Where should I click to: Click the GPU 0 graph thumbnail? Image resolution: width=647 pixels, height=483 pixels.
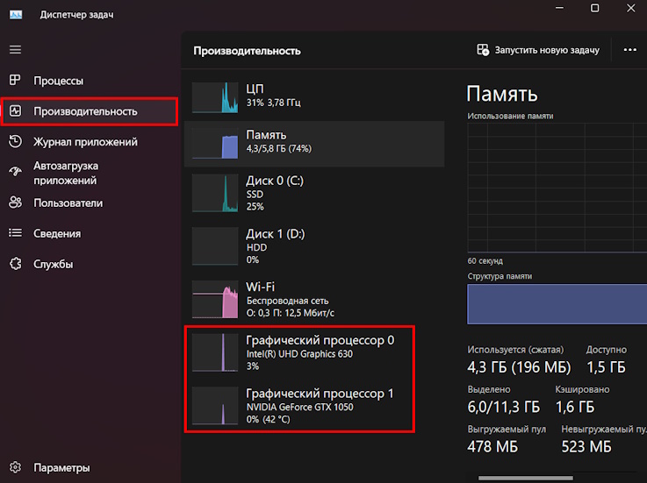(215, 352)
